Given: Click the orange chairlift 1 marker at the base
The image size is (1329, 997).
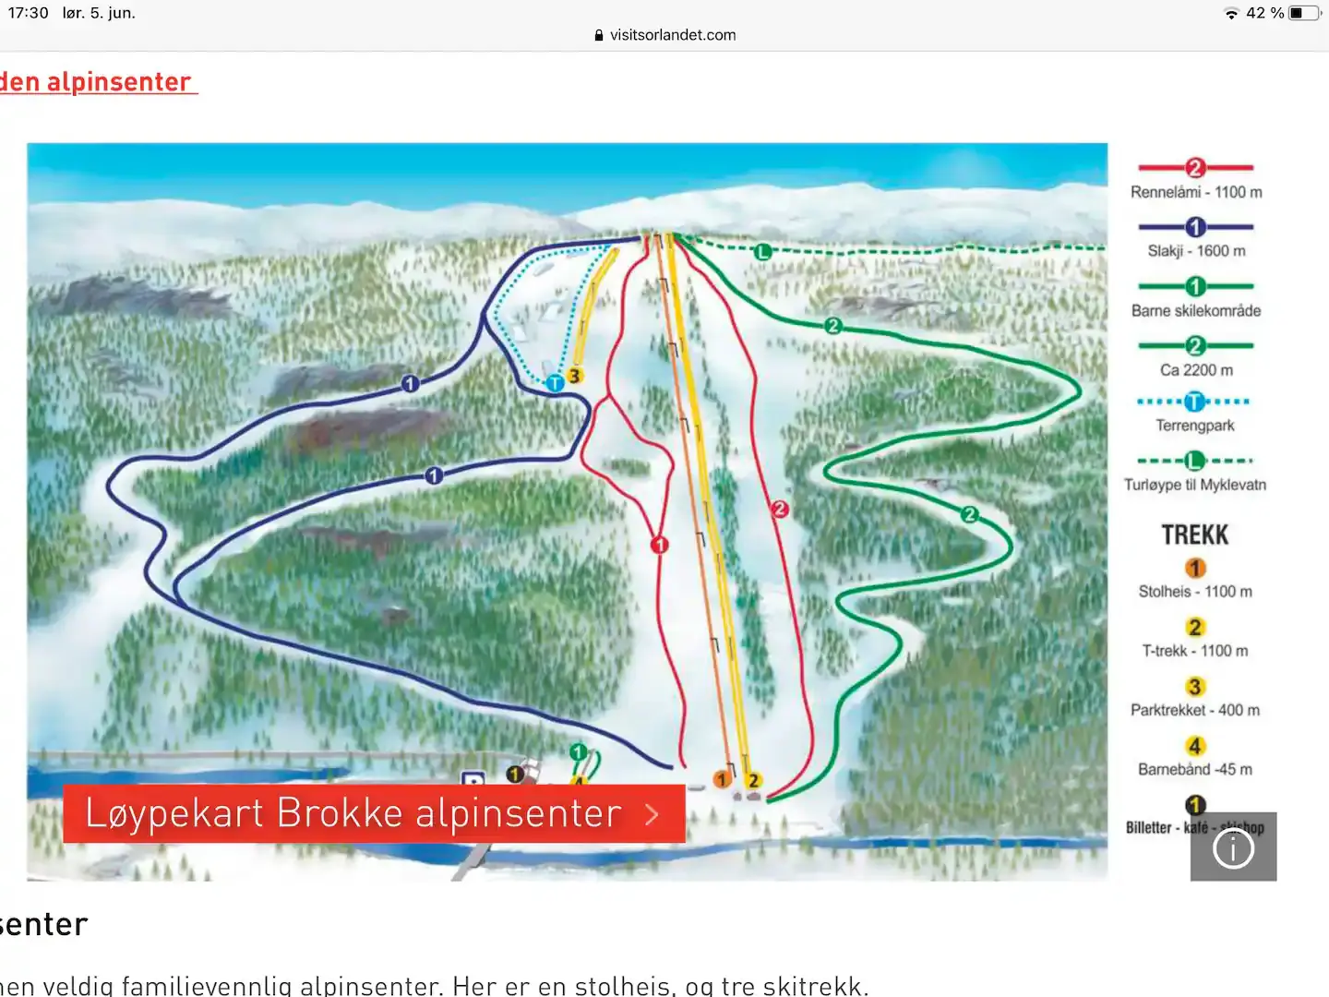Looking at the screenshot, I should point(723,780).
